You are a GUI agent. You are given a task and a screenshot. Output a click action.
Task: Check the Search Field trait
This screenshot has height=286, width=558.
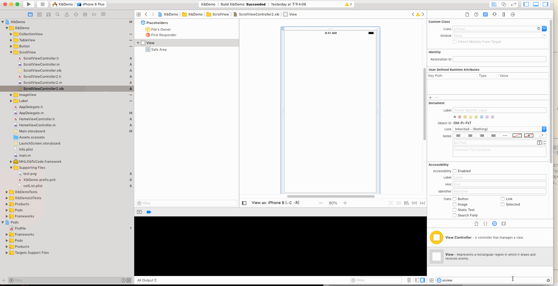(454, 215)
